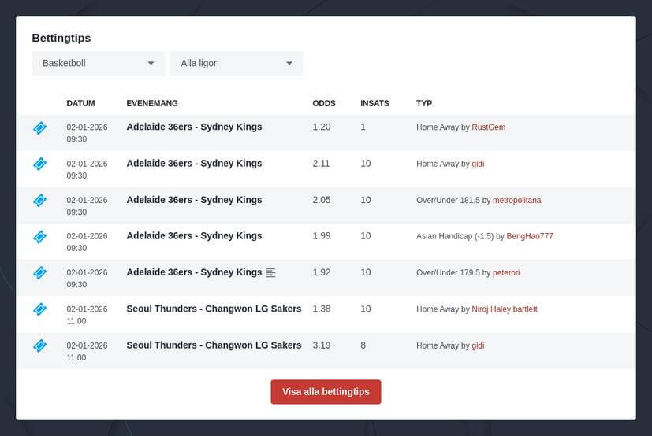Viewport: 652px width, 436px height.
Task: Open BengHao777's profile link
Action: coord(530,237)
